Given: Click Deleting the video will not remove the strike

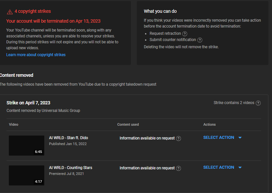Looking at the screenshot, I should coord(181,47).
